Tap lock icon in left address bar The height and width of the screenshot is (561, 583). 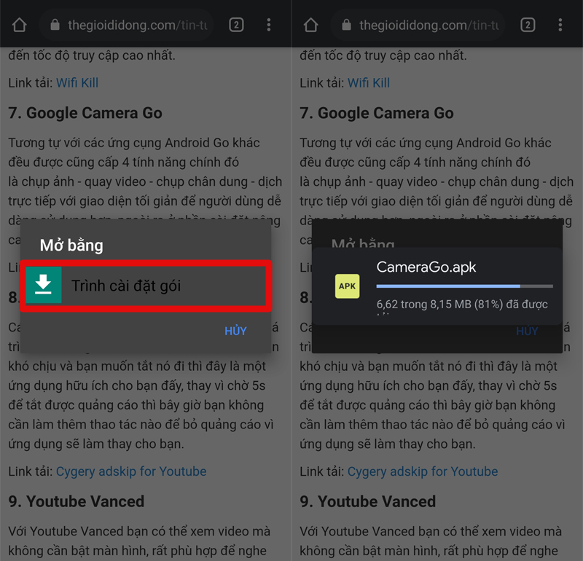click(x=55, y=25)
